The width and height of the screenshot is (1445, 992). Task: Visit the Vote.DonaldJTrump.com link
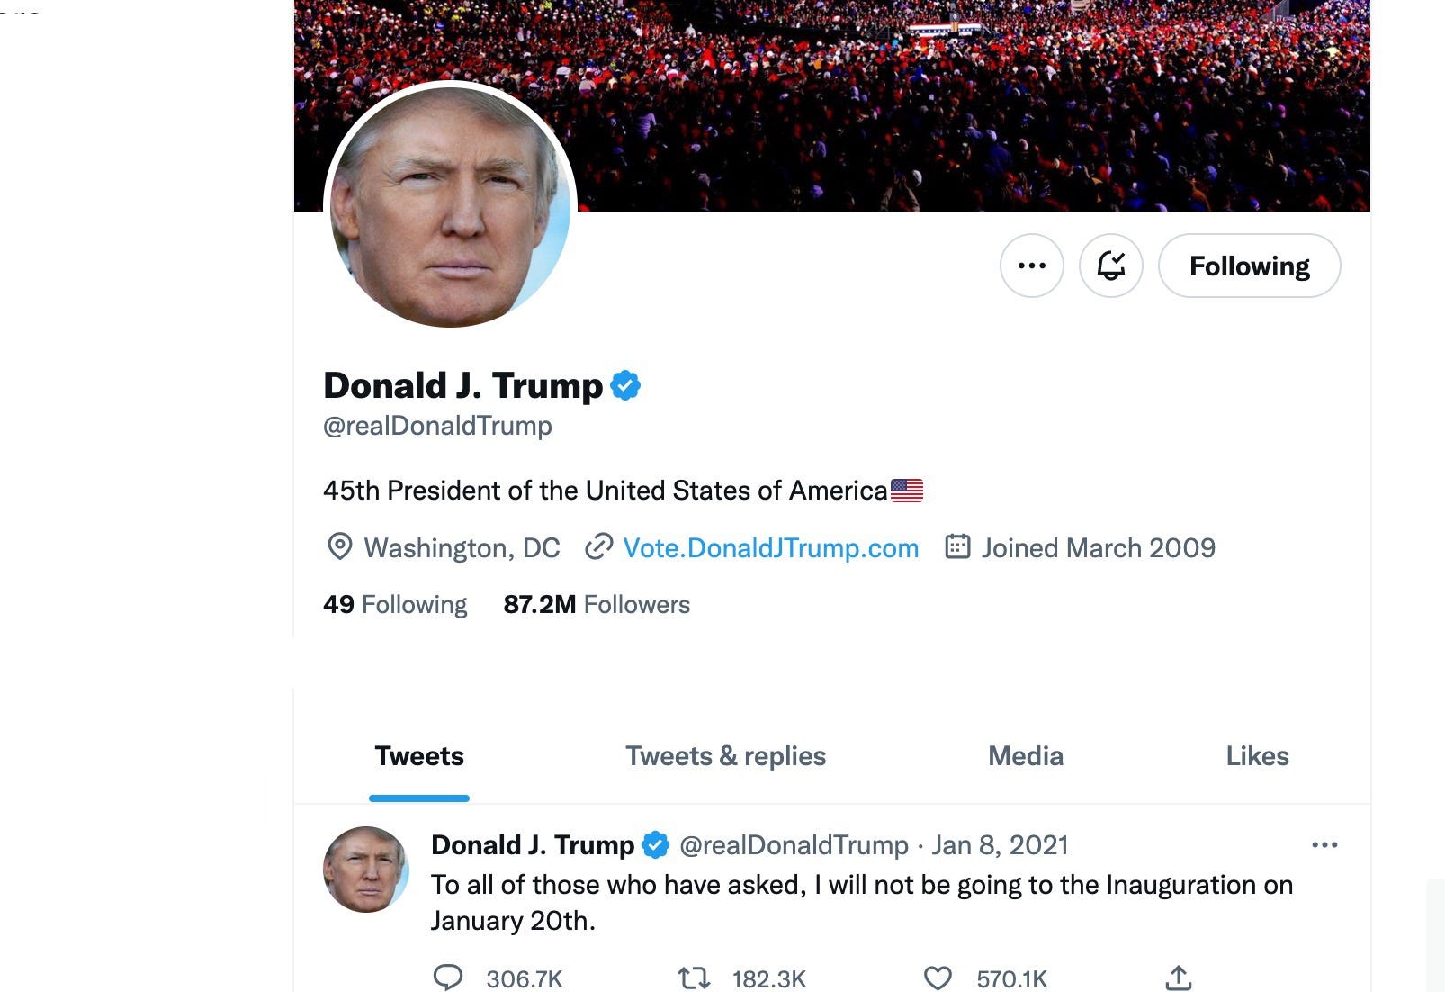coord(770,547)
